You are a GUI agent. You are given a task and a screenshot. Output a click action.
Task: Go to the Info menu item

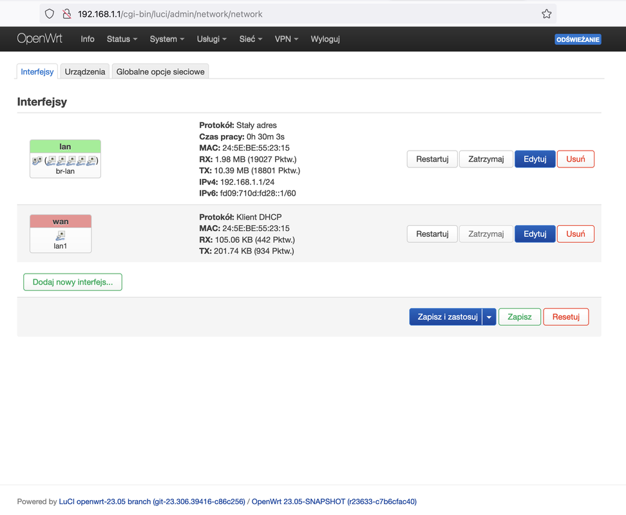tap(88, 39)
